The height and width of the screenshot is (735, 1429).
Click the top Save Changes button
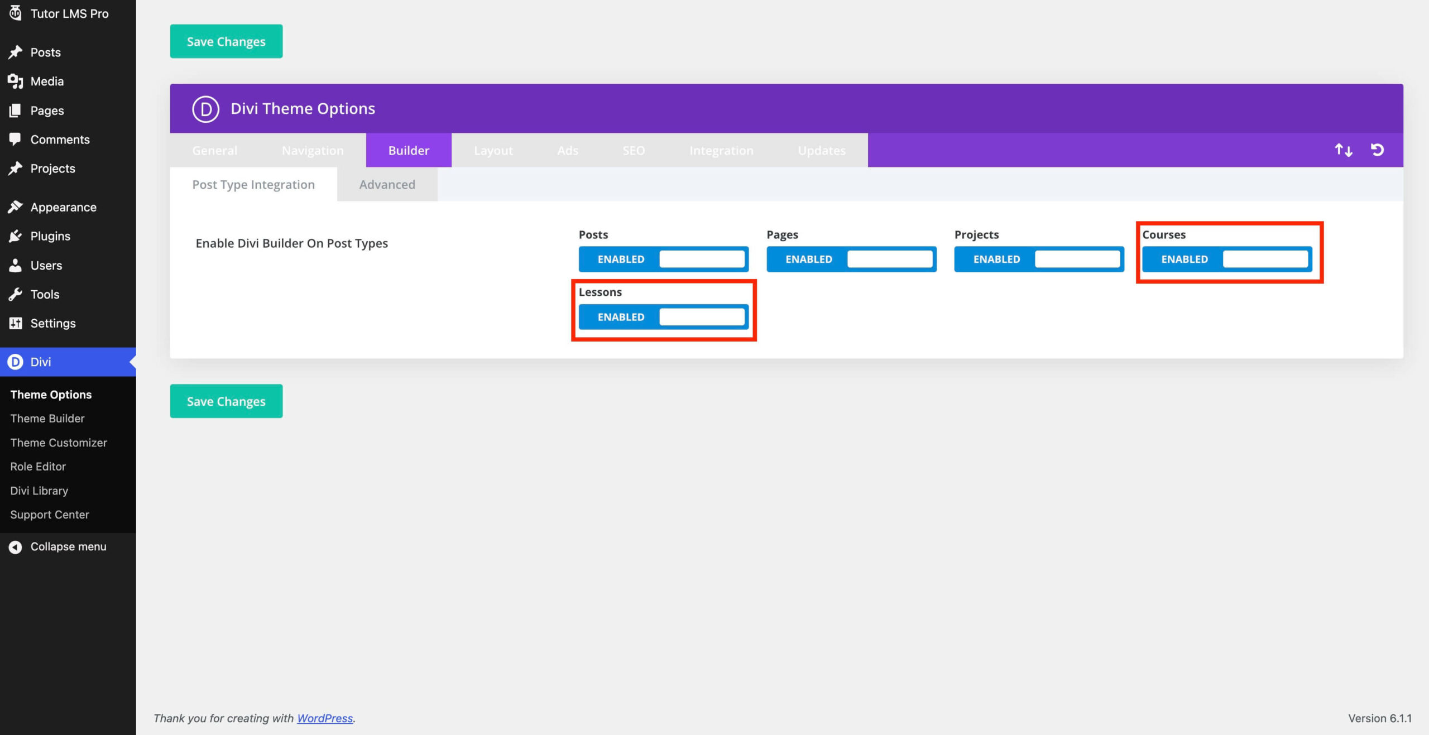[226, 41]
